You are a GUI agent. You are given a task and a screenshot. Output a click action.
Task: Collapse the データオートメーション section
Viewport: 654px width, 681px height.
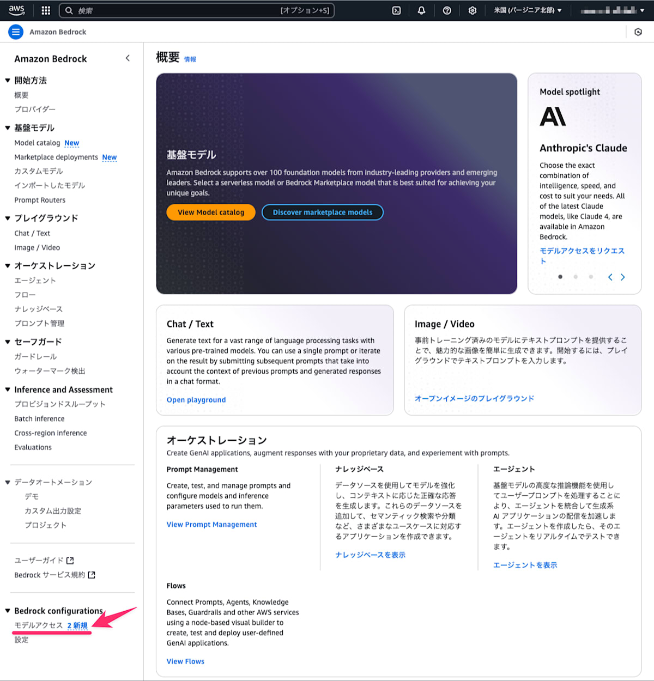tap(8, 482)
